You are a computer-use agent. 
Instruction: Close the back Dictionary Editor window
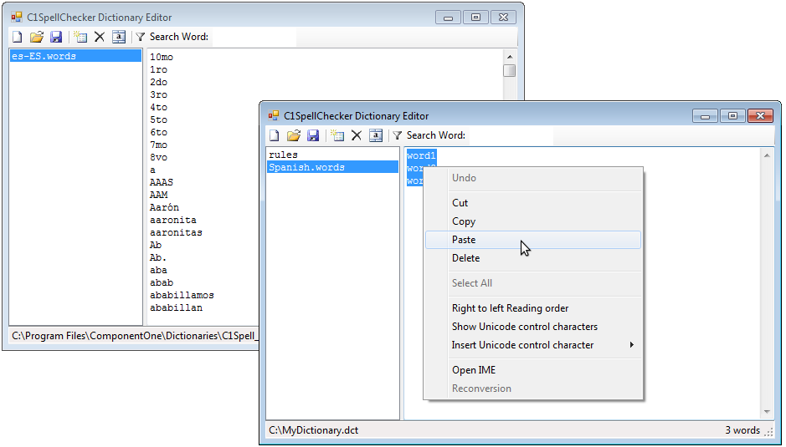coord(503,18)
